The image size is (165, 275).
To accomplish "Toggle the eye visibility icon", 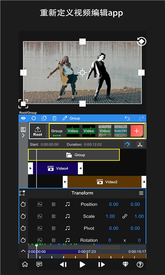I will click(23, 118).
